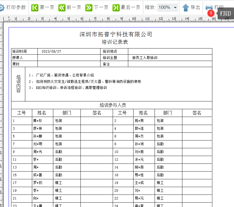Click the topic value 新员工入职培训
Image resolution: width=234 pixels, height=207 pixels.
pos(145,58)
